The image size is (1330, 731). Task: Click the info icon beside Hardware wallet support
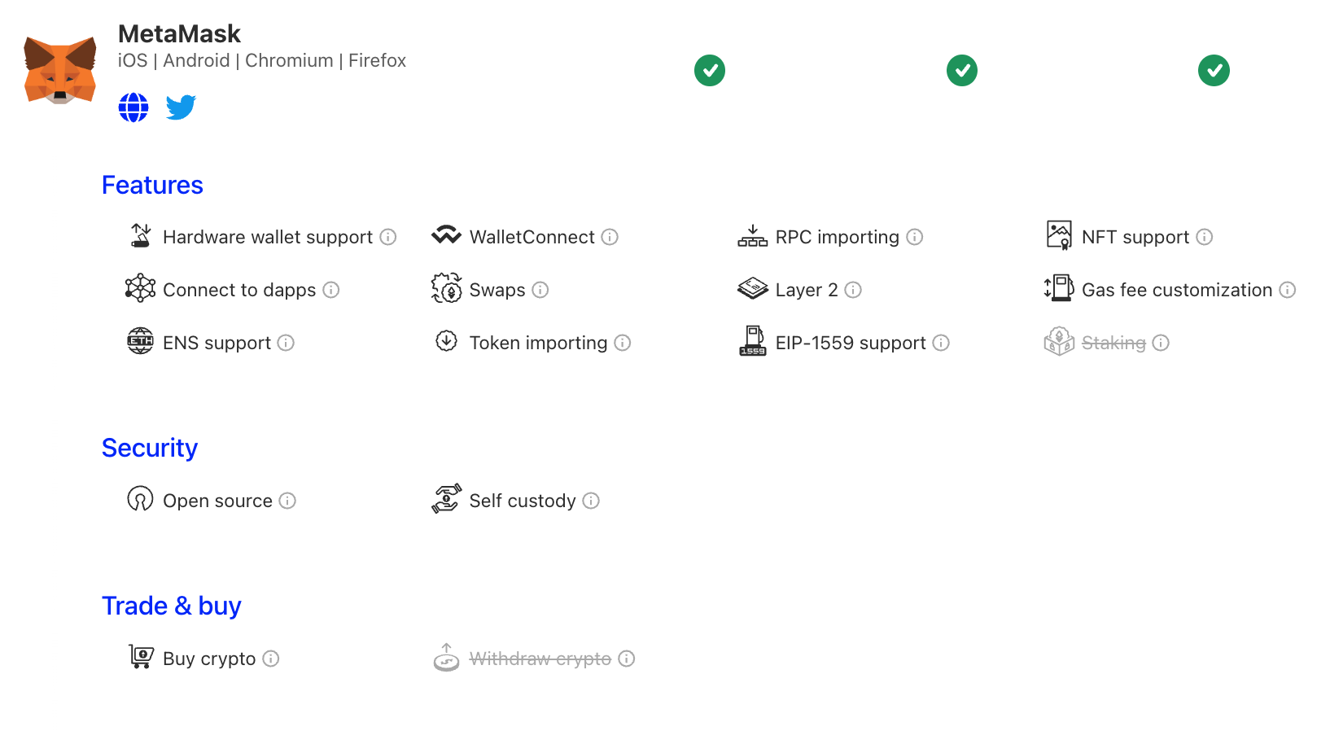(x=388, y=237)
